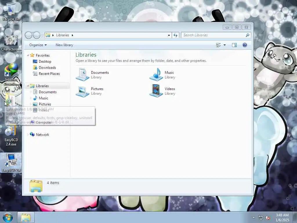This screenshot has width=297, height=223.
Task: Open the Help question mark icon
Action: click(245, 45)
